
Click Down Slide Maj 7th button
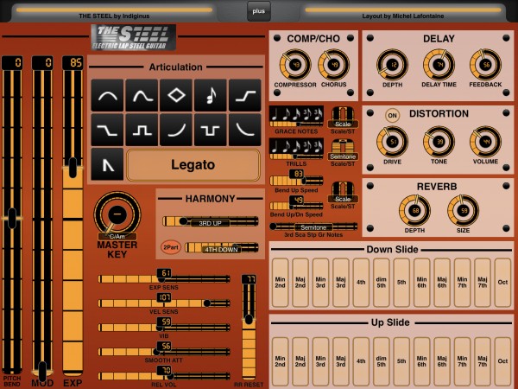pyautogui.click(x=483, y=283)
